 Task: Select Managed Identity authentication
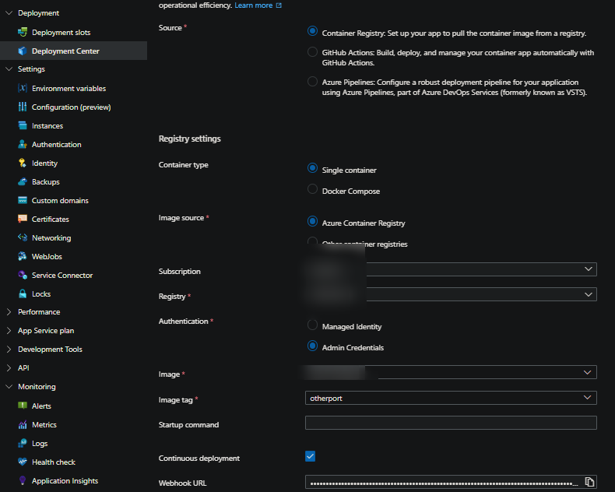[312, 325]
